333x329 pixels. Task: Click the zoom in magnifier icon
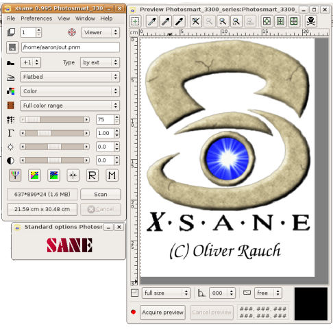coord(223,21)
